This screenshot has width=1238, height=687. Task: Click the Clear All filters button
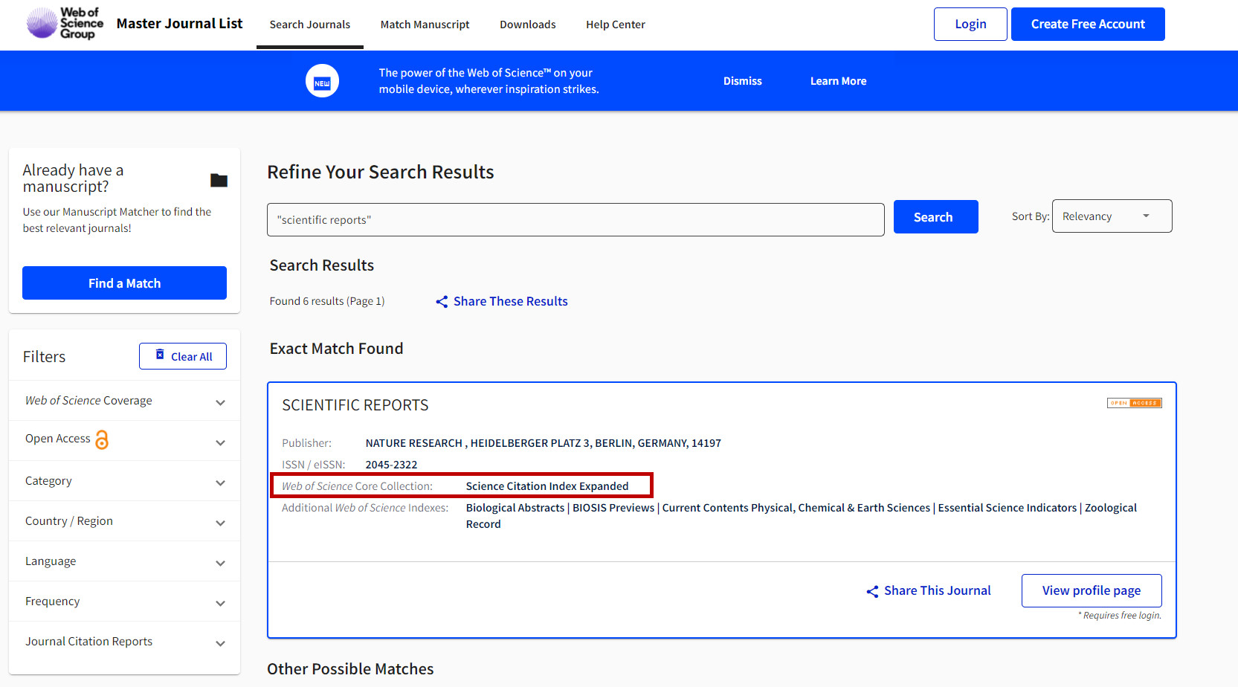(x=183, y=356)
